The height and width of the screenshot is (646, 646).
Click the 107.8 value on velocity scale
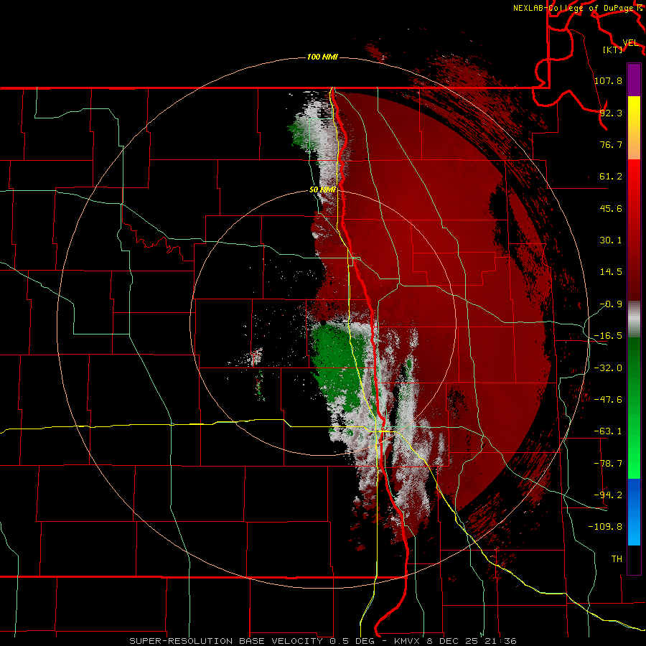coord(608,80)
